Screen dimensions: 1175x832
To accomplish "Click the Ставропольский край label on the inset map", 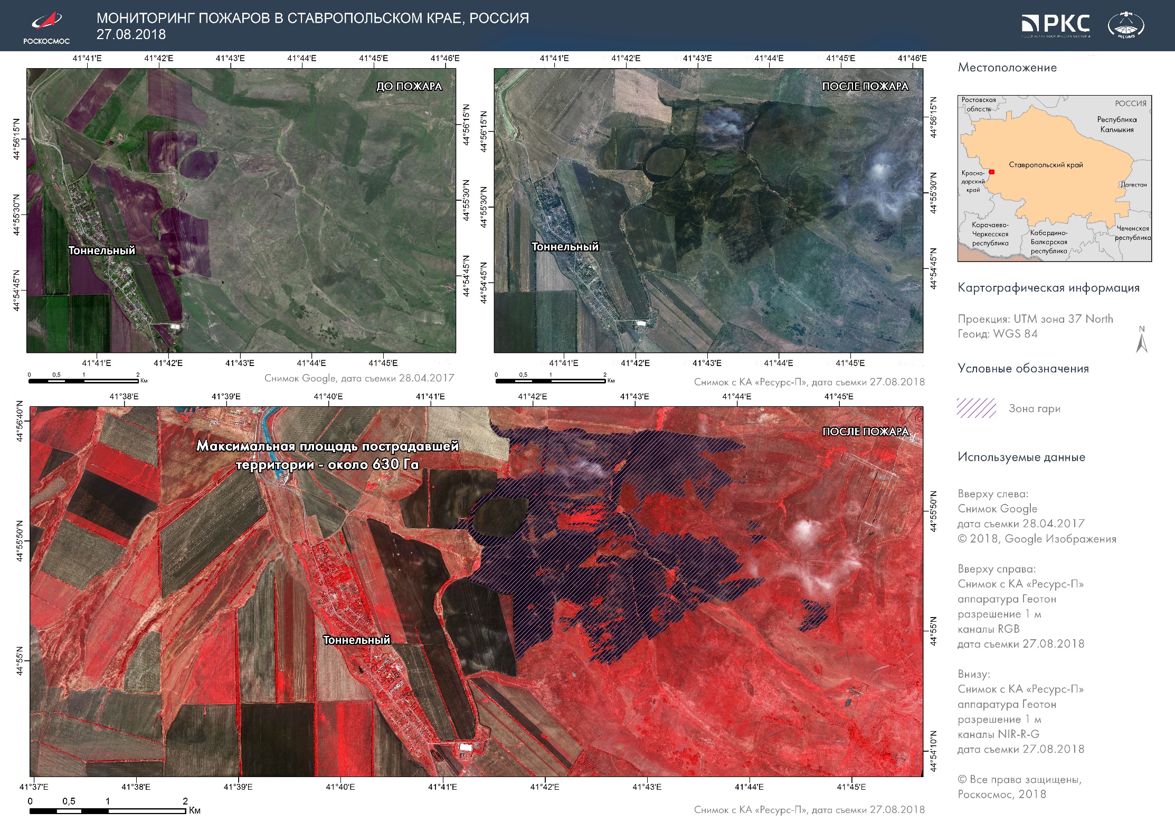I will click(1046, 165).
